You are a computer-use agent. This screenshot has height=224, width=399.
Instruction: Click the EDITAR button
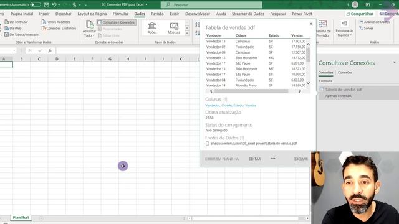(x=255, y=159)
